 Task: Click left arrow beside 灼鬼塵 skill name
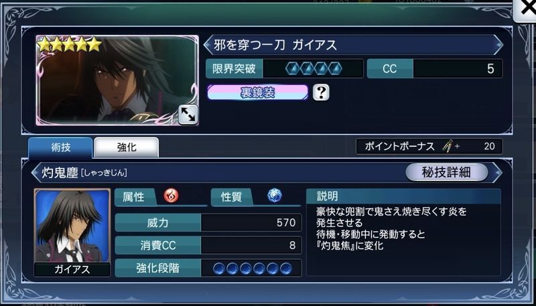point(36,173)
